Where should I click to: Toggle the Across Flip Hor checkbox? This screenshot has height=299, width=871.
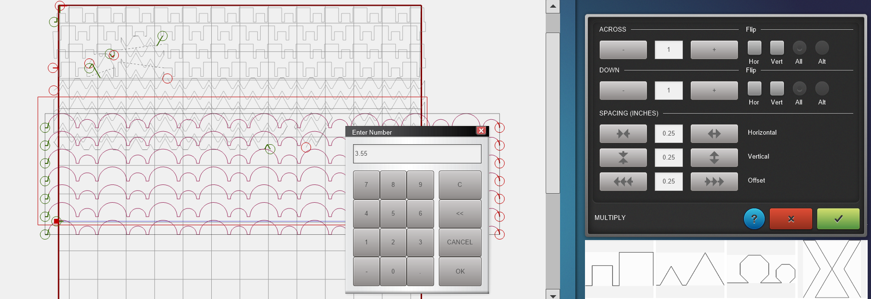coord(754,48)
